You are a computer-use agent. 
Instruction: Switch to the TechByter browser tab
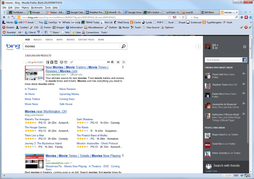[17, 12]
